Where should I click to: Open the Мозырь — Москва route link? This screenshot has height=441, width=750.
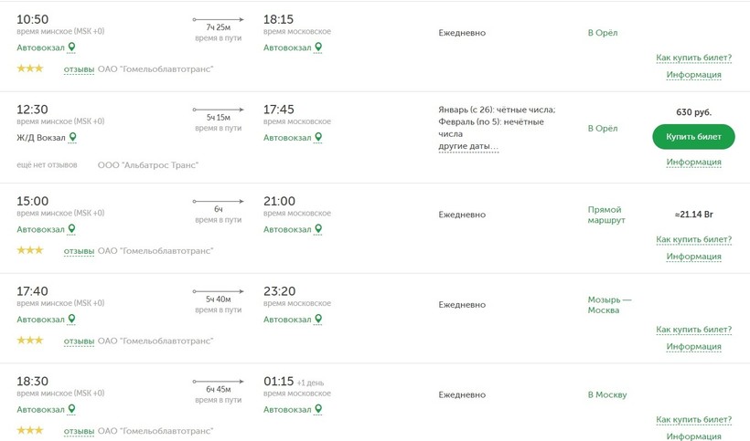[609, 305]
